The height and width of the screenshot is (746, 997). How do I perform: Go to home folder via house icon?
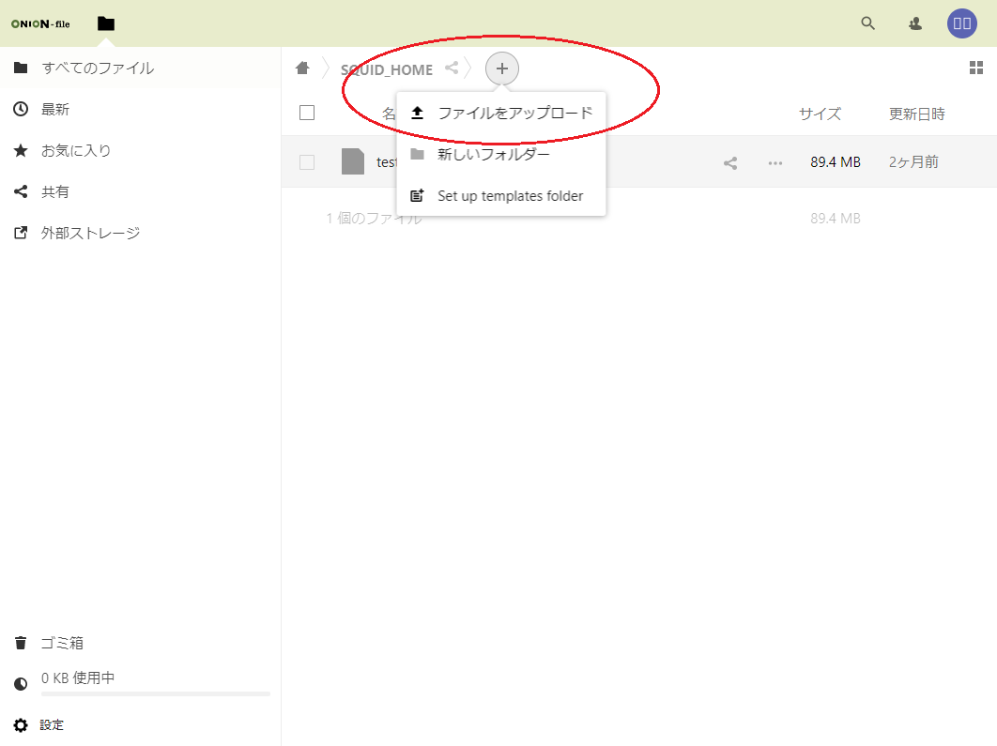coord(302,69)
